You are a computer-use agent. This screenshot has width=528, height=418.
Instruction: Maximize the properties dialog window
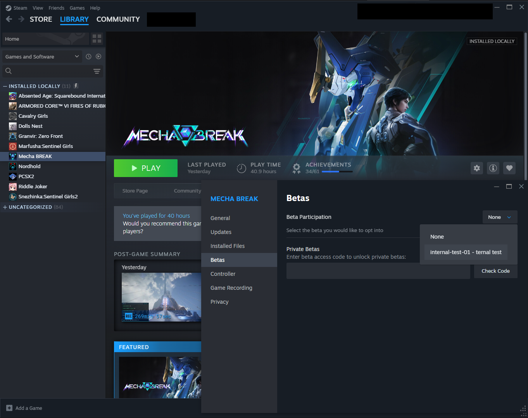509,186
